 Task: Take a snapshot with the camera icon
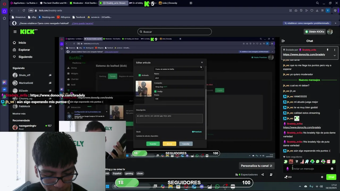point(296,10)
